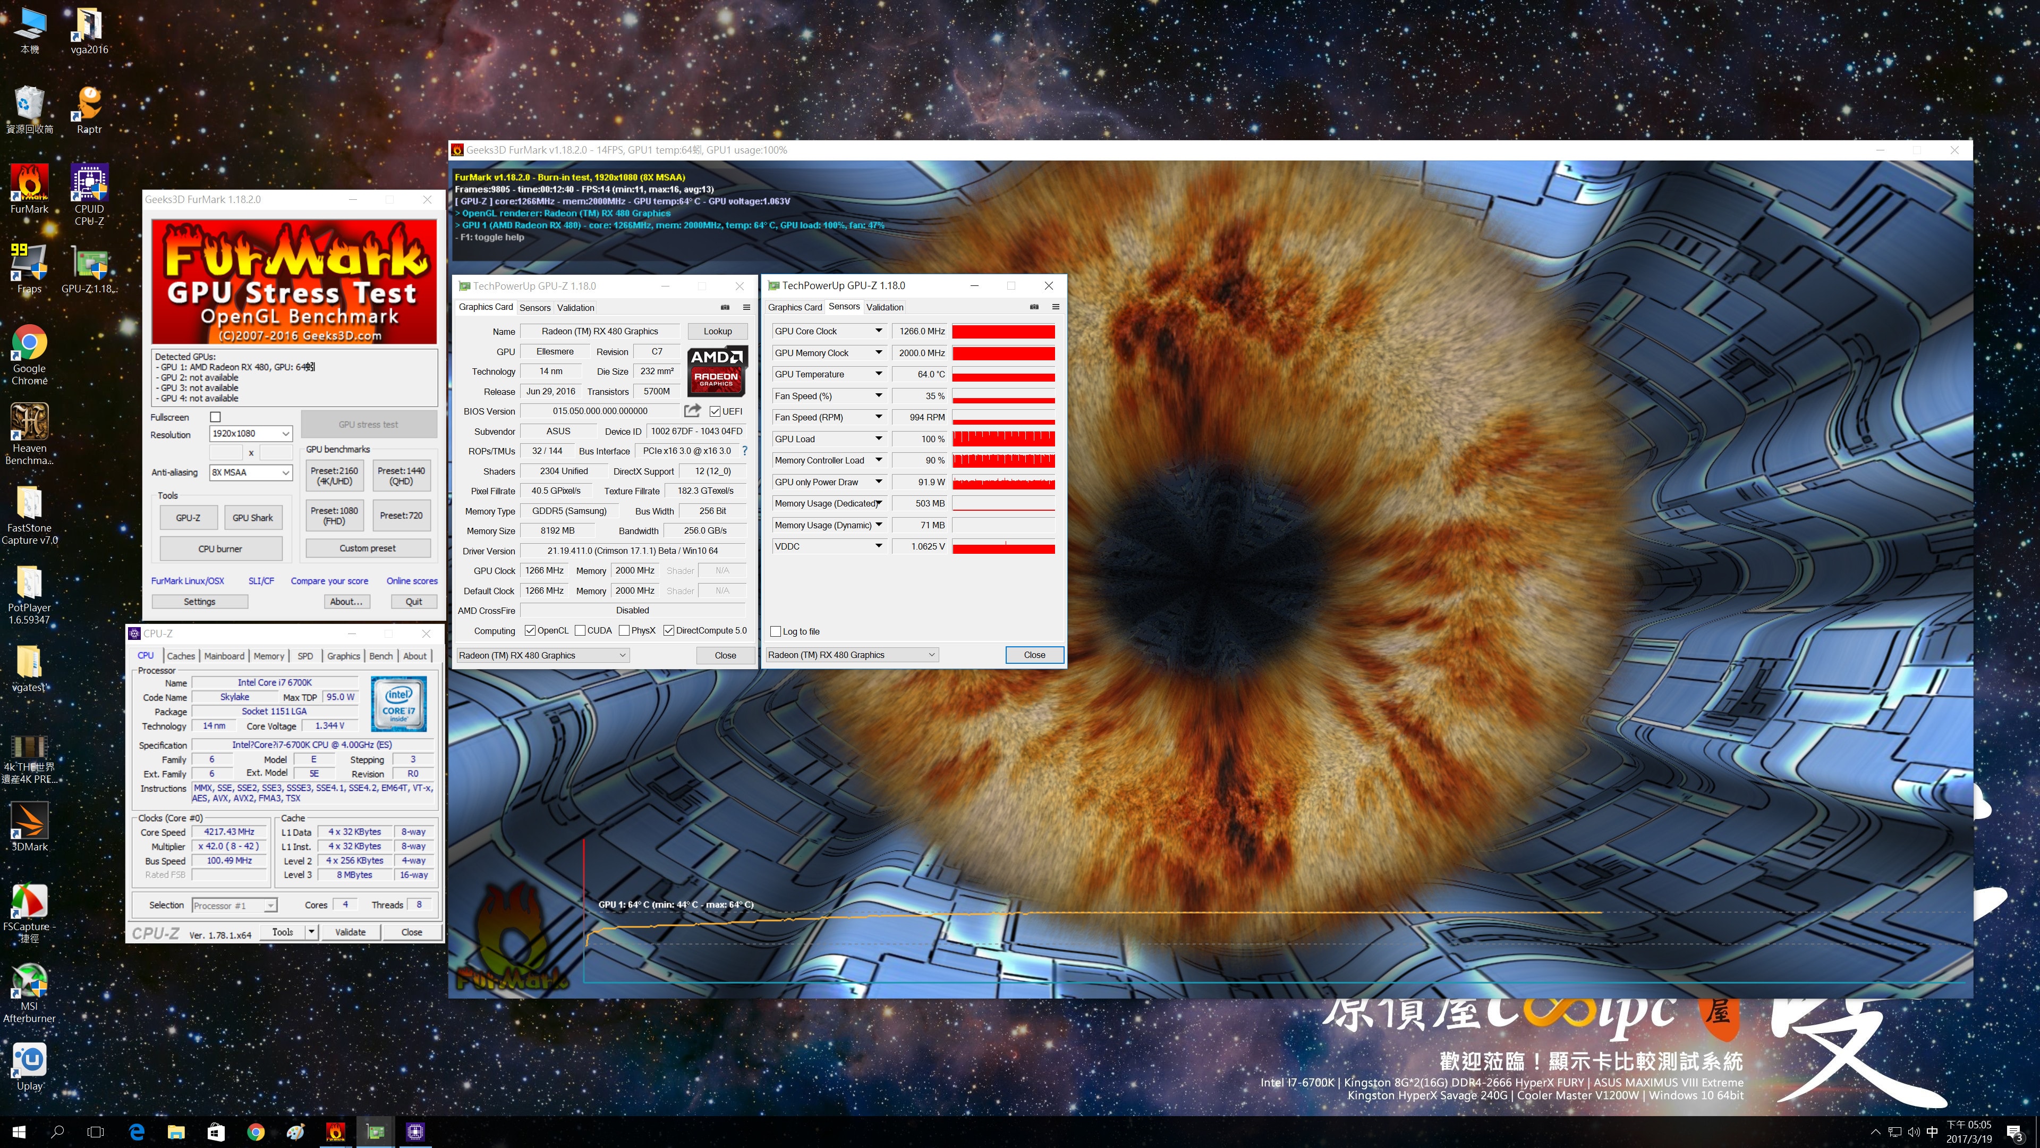Open the Anti-aliasing 8X MSAA dropdown
Image resolution: width=2040 pixels, height=1148 pixels.
(251, 472)
